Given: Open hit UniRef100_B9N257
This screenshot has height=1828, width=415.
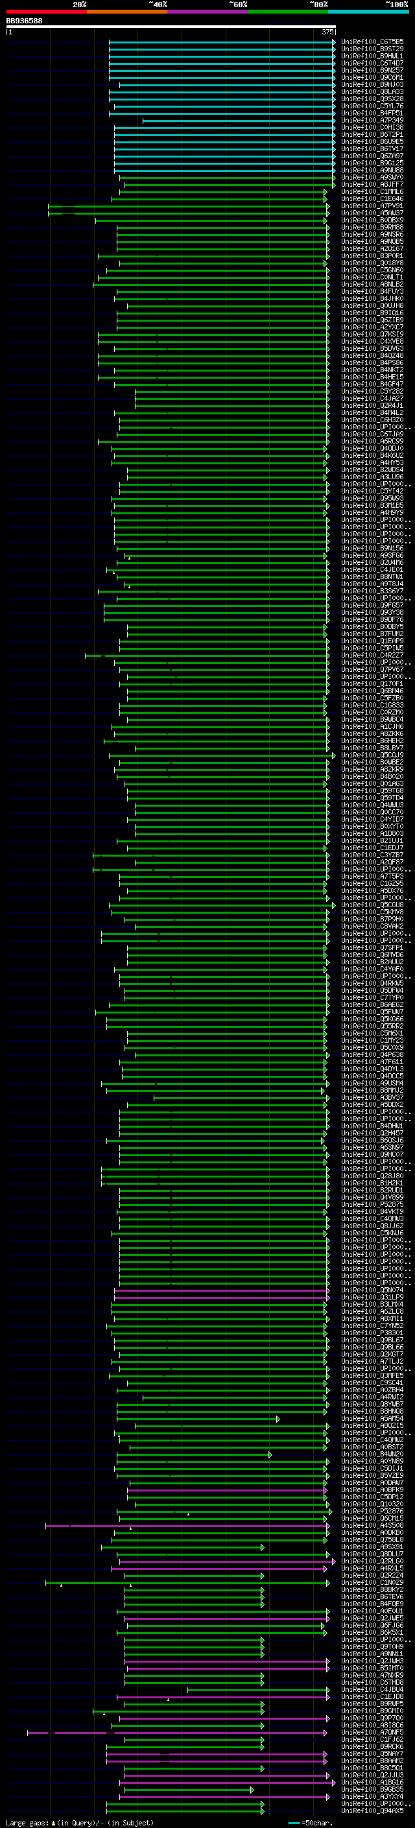Looking at the screenshot, I should pos(372,70).
